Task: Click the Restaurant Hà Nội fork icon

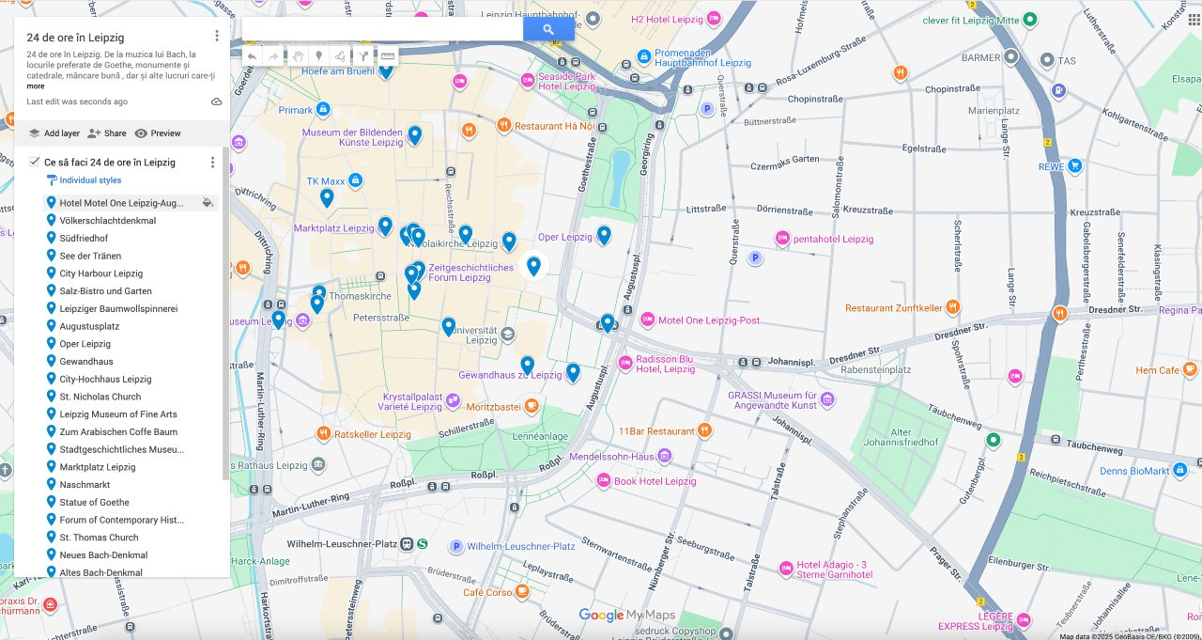Action: 504,125
